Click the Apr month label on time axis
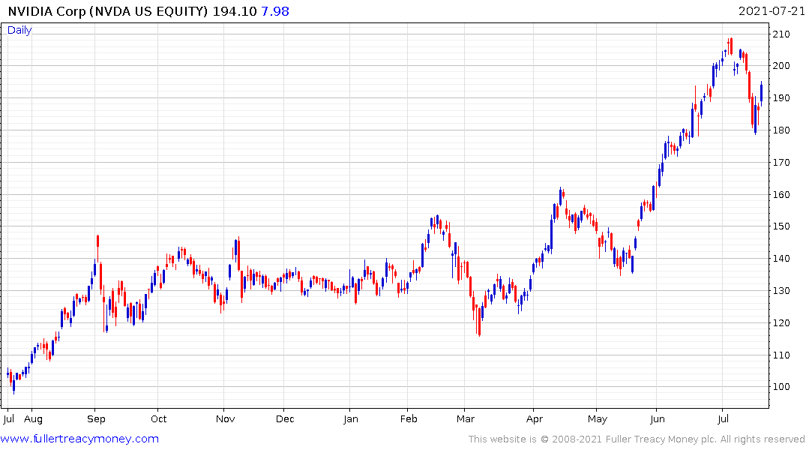Image resolution: width=806 pixels, height=450 pixels. 535,419
